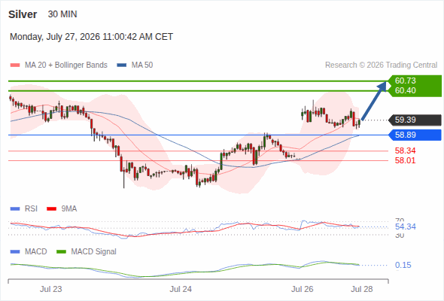The image size is (444, 301).
Task: Click the 9MA legend label
Action: tap(69, 209)
